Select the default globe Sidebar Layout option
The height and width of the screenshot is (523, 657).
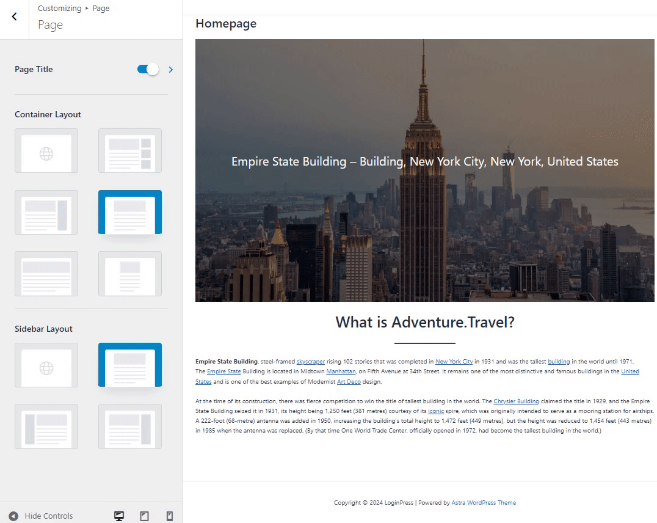pyautogui.click(x=46, y=365)
